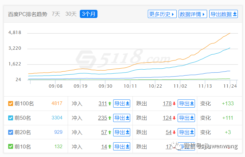Click 导出 icon beside 跌出 54

(x=186, y=132)
